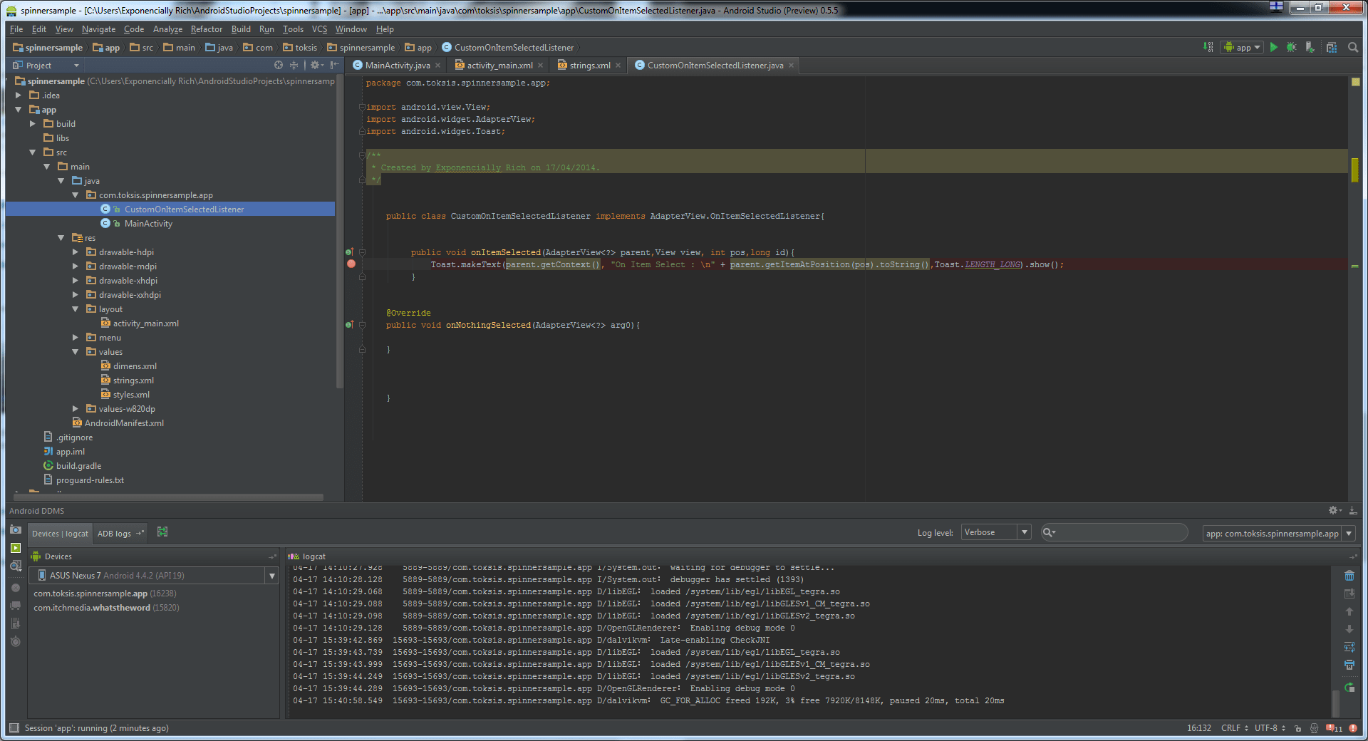The height and width of the screenshot is (741, 1368).
Task: Open the ASUS Nexus 7 device dropdown
Action: pos(271,576)
